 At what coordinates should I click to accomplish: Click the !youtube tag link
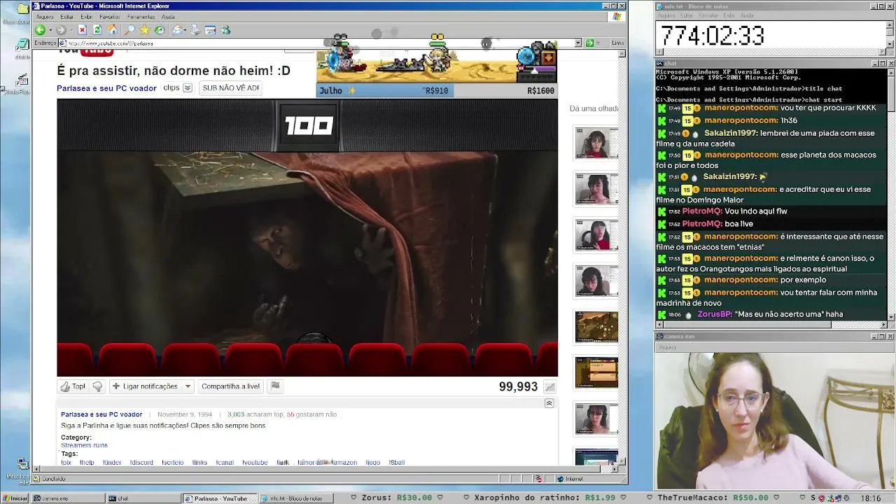click(255, 463)
